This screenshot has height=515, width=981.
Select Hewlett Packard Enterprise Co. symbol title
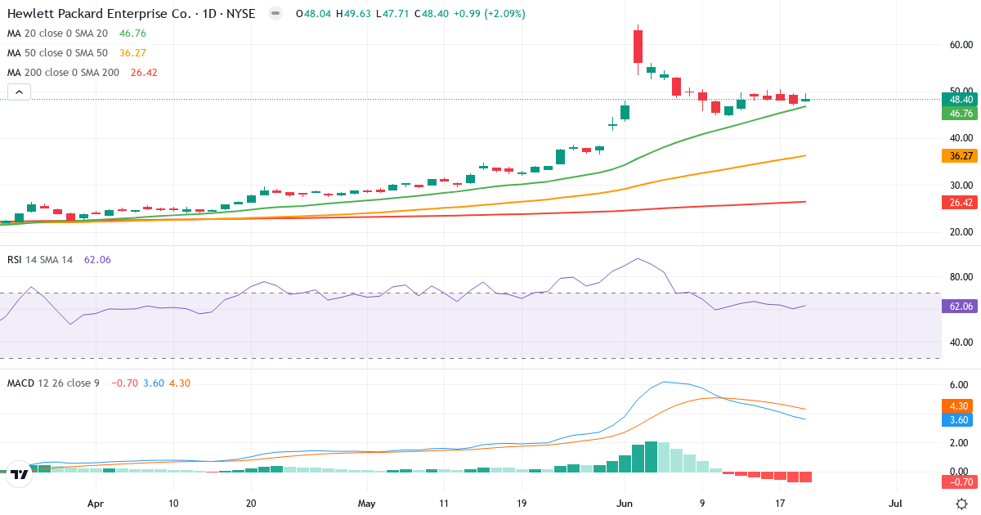[131, 14]
